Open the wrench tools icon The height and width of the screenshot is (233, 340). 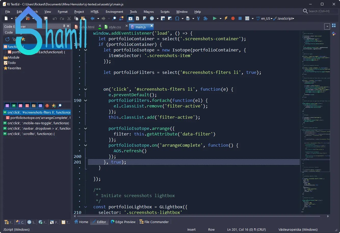click(x=199, y=18)
